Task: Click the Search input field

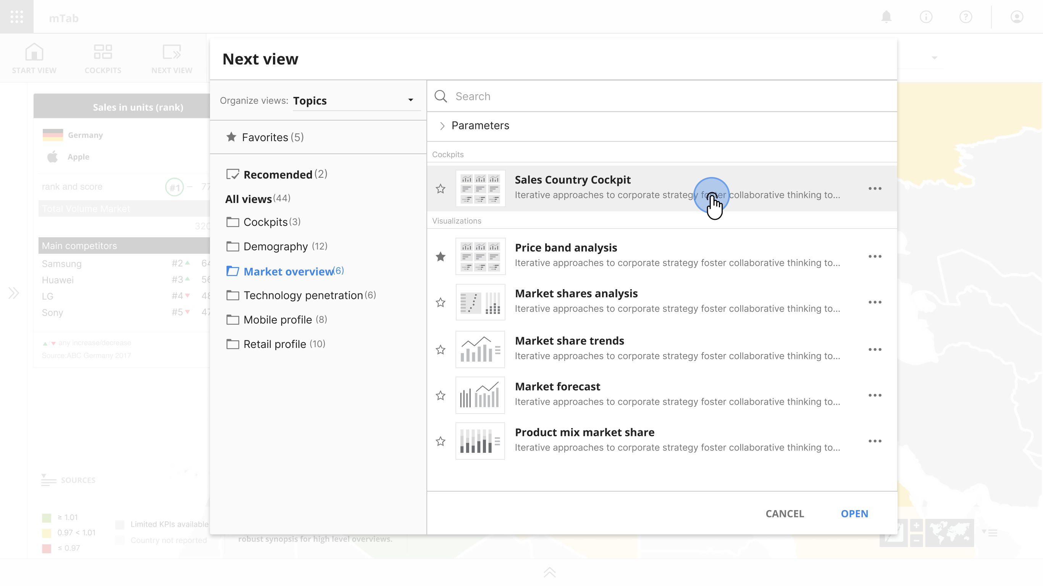Action: tap(662, 96)
